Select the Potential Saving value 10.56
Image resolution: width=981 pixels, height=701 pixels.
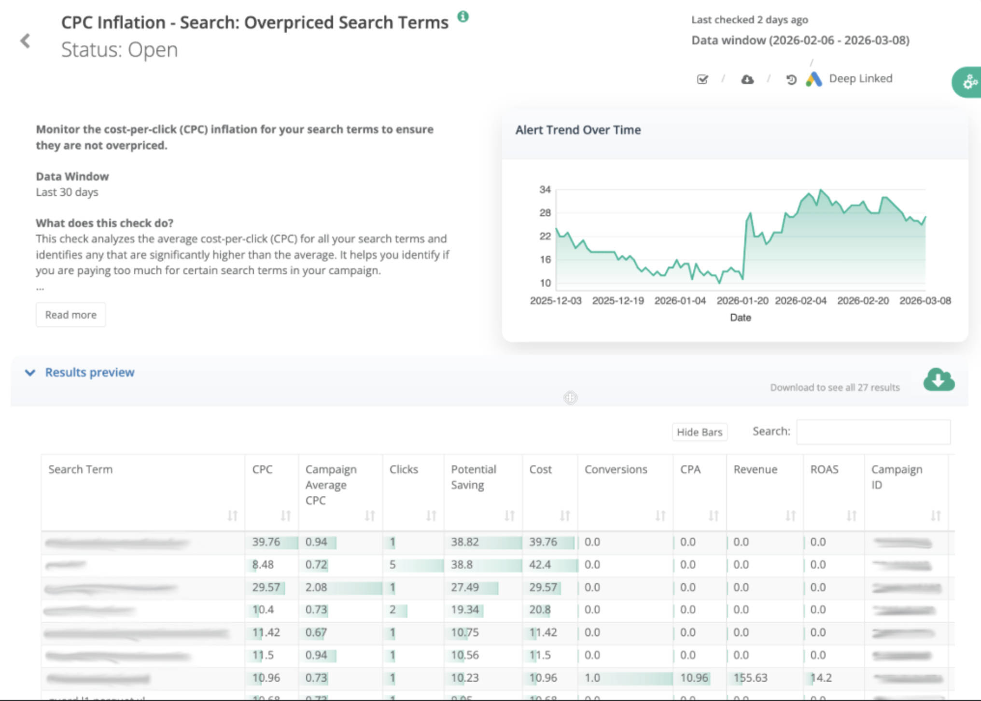[x=465, y=655]
